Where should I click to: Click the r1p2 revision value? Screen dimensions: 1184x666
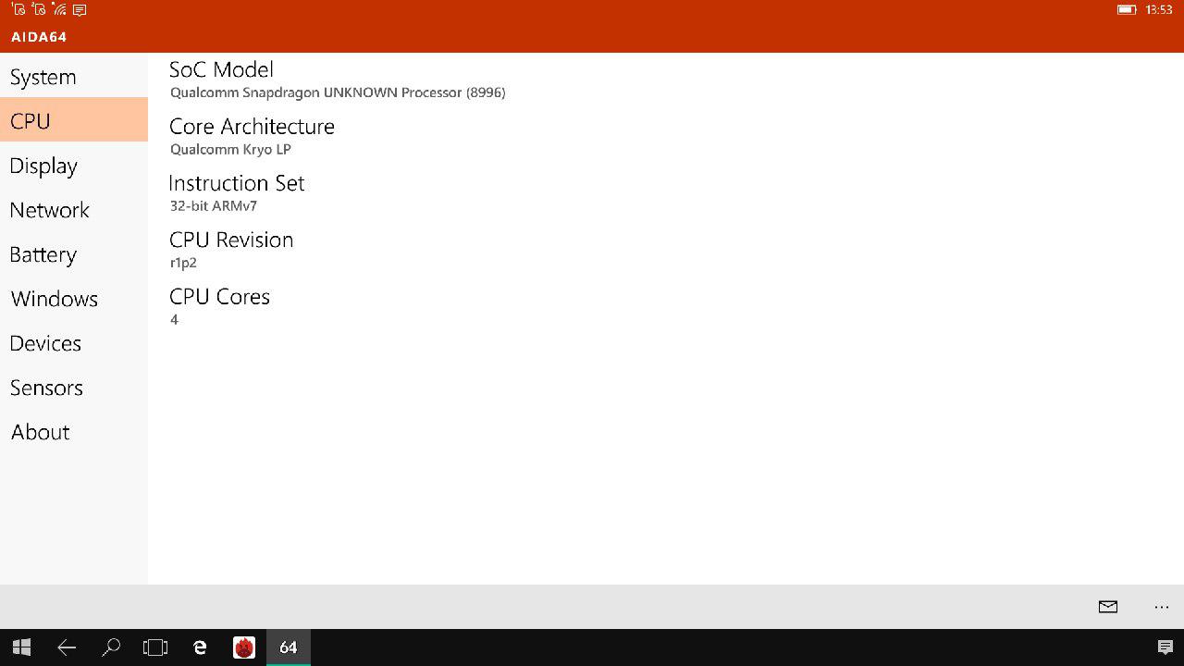(183, 264)
